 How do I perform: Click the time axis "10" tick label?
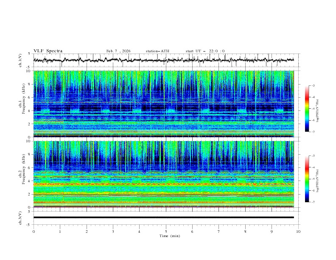point(298,232)
